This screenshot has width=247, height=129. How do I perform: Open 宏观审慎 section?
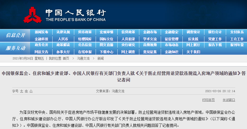[x=106, y=32]
